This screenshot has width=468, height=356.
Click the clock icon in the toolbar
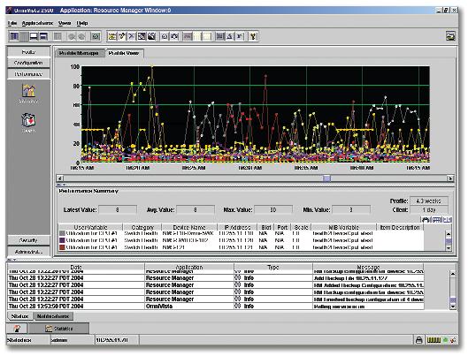pyautogui.click(x=165, y=36)
